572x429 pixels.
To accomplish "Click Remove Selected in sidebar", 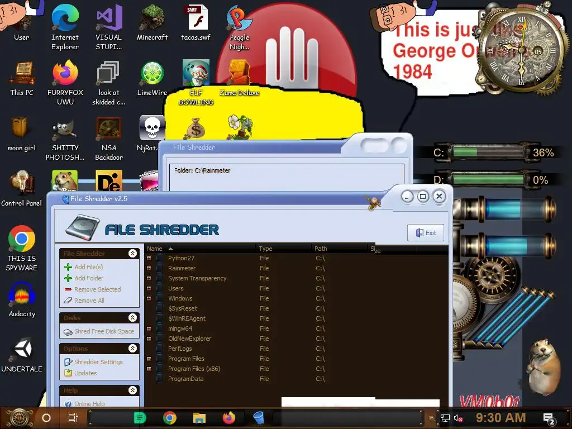I will [92, 289].
